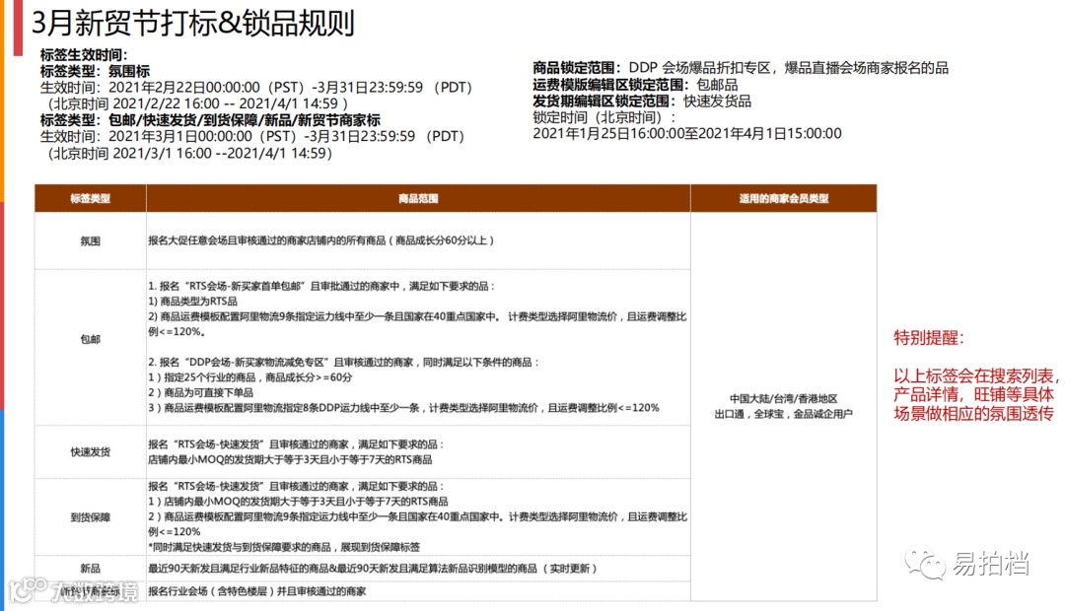Click "2021年1月25日16:00:00至2021年4月1日15:00:00"

tap(686, 134)
